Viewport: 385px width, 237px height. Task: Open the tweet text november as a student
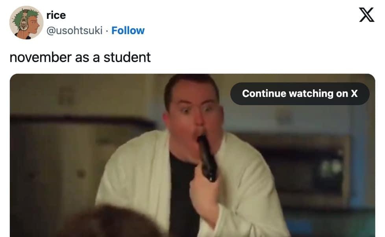point(80,57)
